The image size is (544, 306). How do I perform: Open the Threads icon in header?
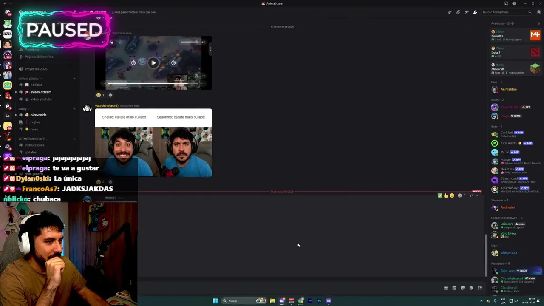coord(450,12)
